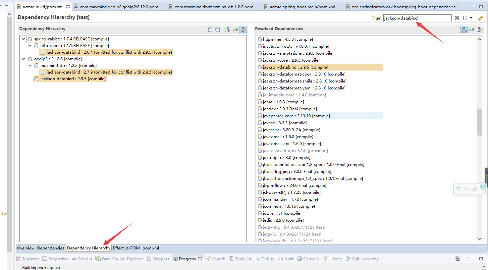Switch to the Dependencies tab
The image size is (488, 270).
pyautogui.click(x=51, y=248)
